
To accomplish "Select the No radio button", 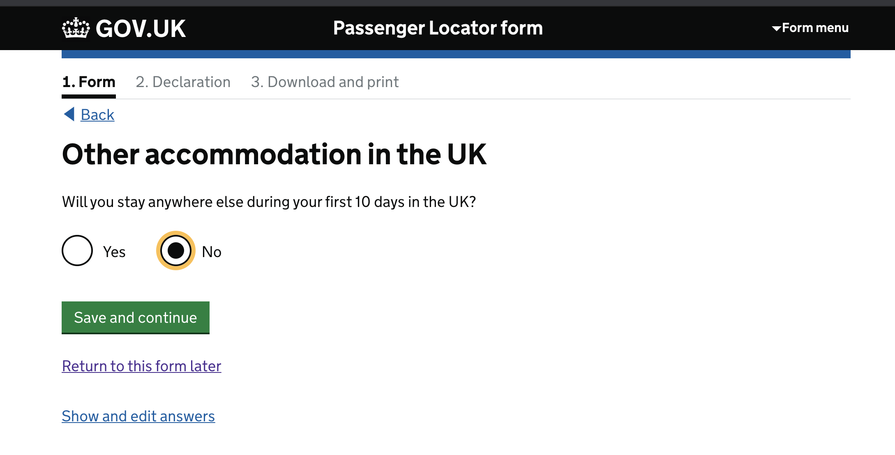I will click(x=176, y=250).
